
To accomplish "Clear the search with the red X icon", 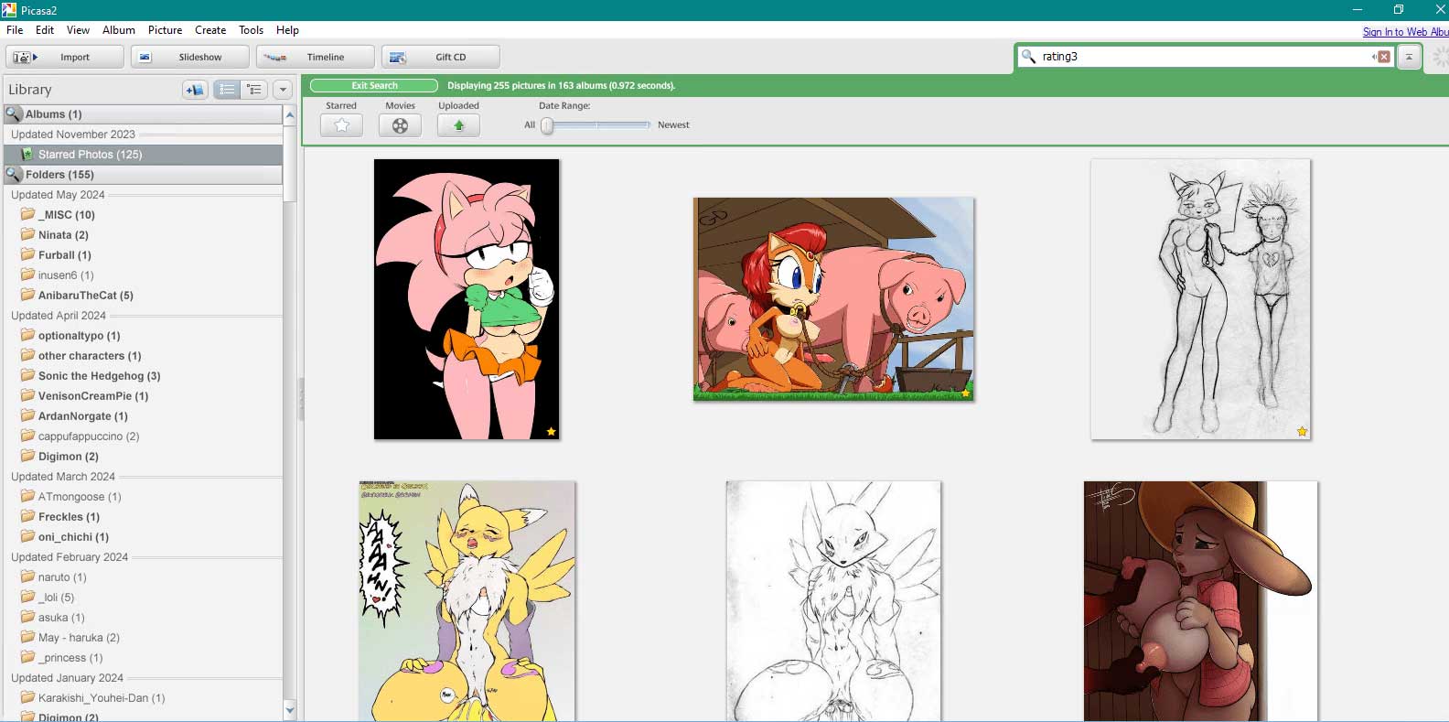I will [x=1384, y=57].
